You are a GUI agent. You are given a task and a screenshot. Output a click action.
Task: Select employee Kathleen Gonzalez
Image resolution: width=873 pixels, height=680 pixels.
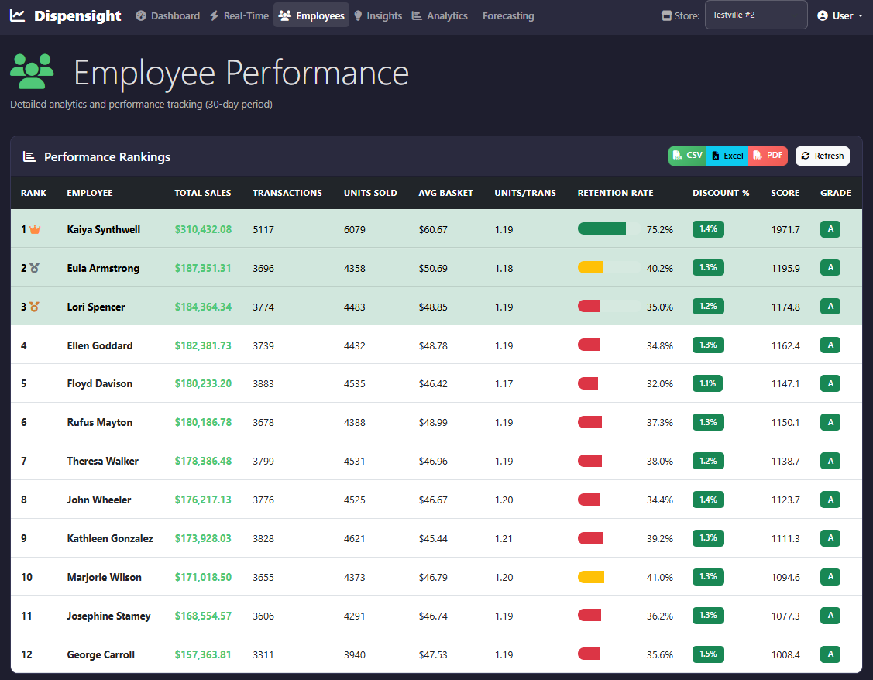click(110, 538)
